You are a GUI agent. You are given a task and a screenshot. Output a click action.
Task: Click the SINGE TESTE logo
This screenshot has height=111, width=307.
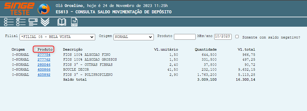point(19,9)
